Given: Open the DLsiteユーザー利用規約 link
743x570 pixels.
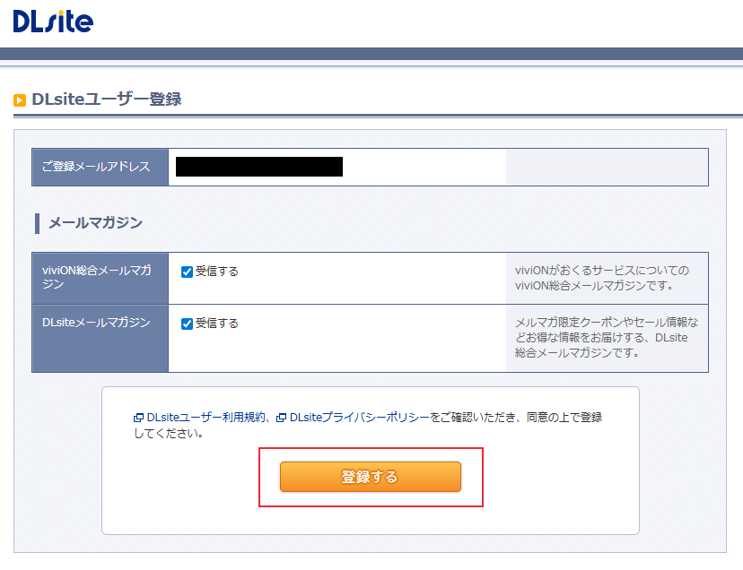Looking at the screenshot, I should pos(206,418).
